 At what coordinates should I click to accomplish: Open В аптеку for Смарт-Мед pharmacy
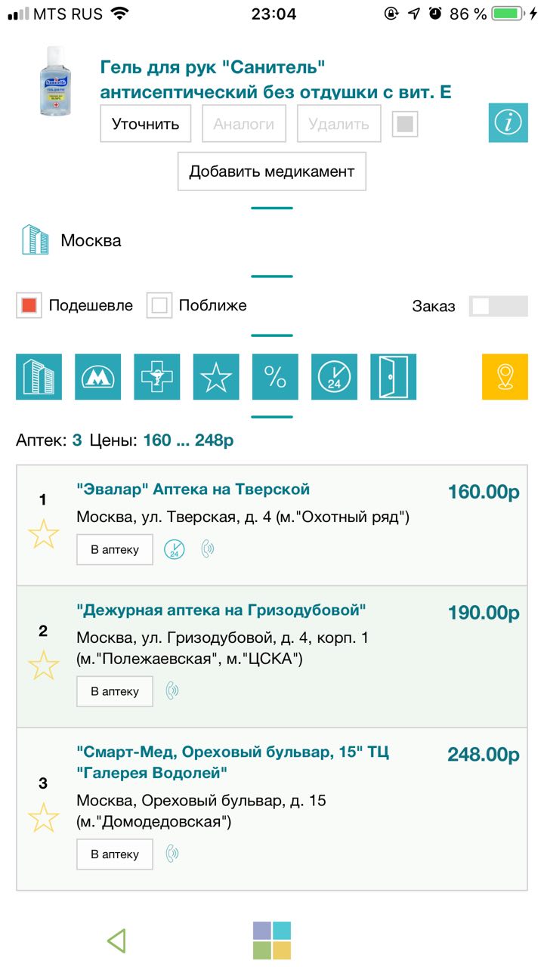(115, 854)
